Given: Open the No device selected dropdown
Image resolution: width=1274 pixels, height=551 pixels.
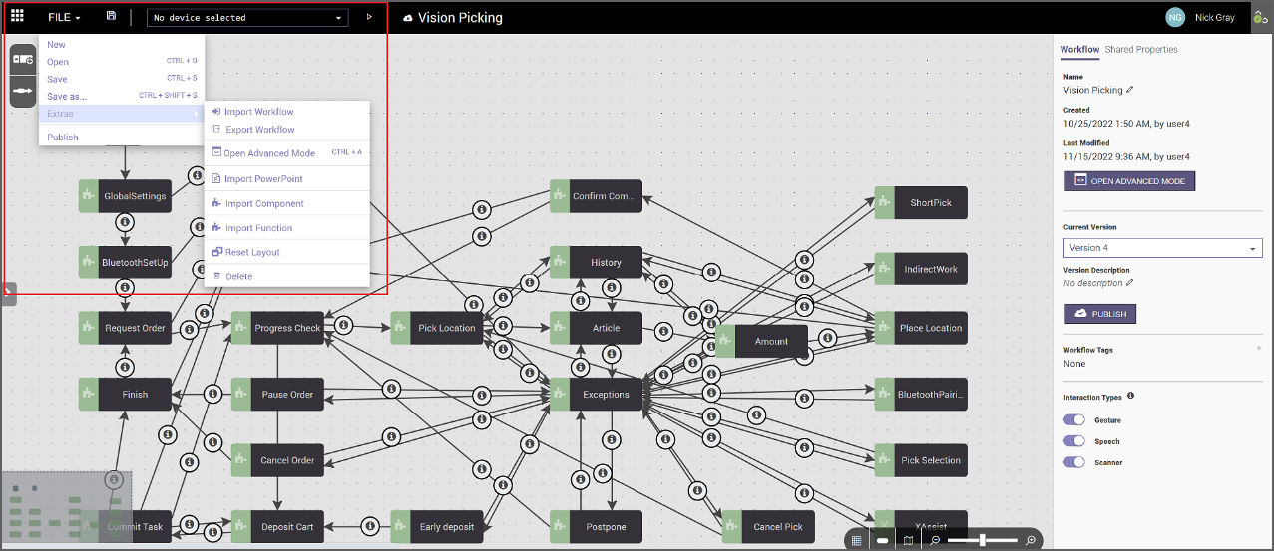Looking at the screenshot, I should point(247,18).
